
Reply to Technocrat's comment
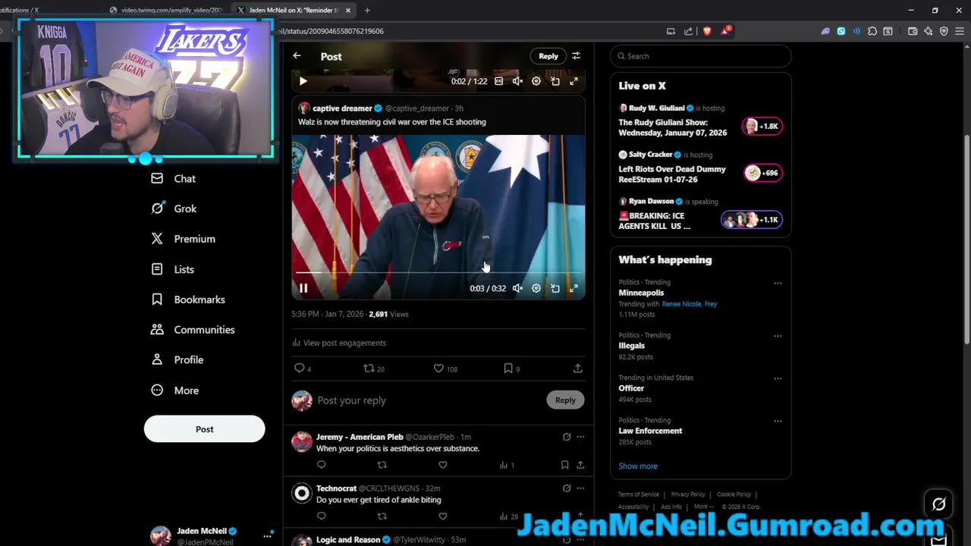[x=321, y=516]
